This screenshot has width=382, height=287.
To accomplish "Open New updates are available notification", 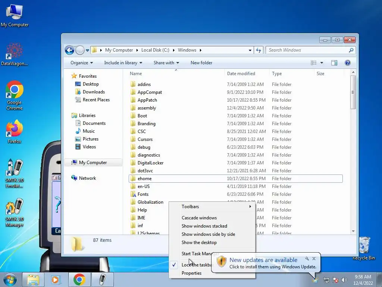I will point(263,260).
